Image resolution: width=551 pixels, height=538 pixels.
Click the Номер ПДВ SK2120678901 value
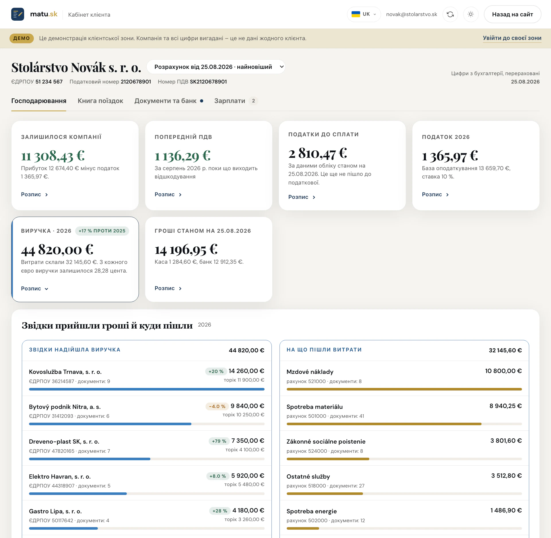[x=208, y=82]
